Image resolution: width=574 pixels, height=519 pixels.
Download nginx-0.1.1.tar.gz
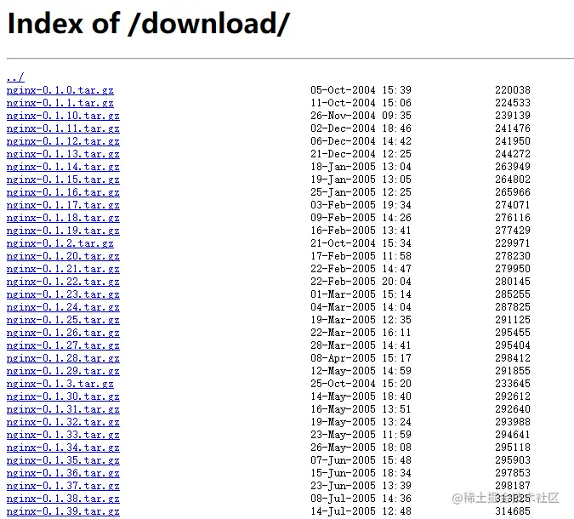[x=60, y=103]
